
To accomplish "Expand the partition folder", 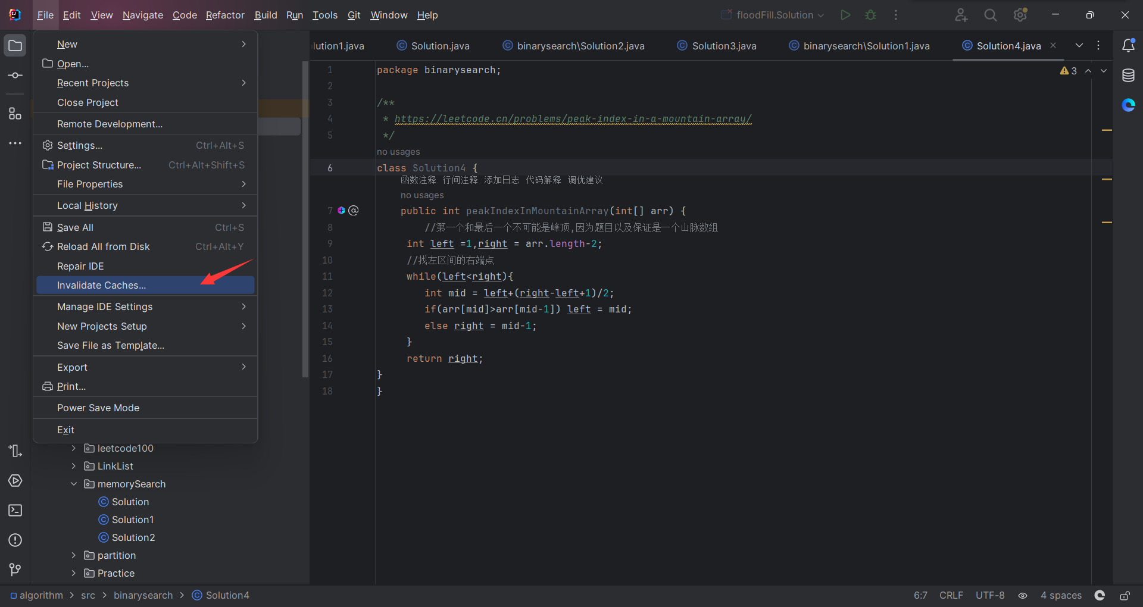I will coord(74,555).
